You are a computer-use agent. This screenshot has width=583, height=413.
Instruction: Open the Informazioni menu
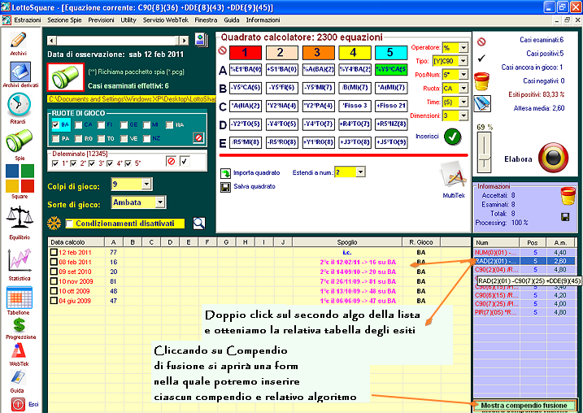263,20
